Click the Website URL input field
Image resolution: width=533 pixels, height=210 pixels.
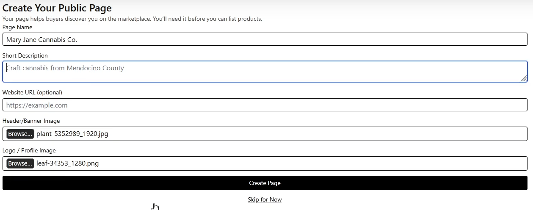point(265,105)
